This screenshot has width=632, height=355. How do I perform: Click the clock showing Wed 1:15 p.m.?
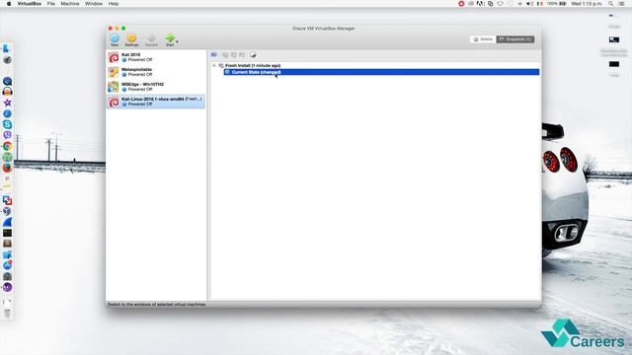[x=587, y=4]
